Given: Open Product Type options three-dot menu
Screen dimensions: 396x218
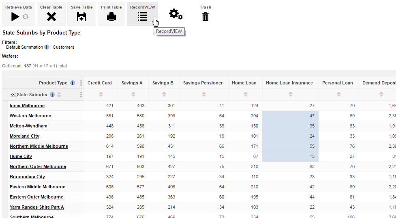Looking at the screenshot, I should [81, 83].
